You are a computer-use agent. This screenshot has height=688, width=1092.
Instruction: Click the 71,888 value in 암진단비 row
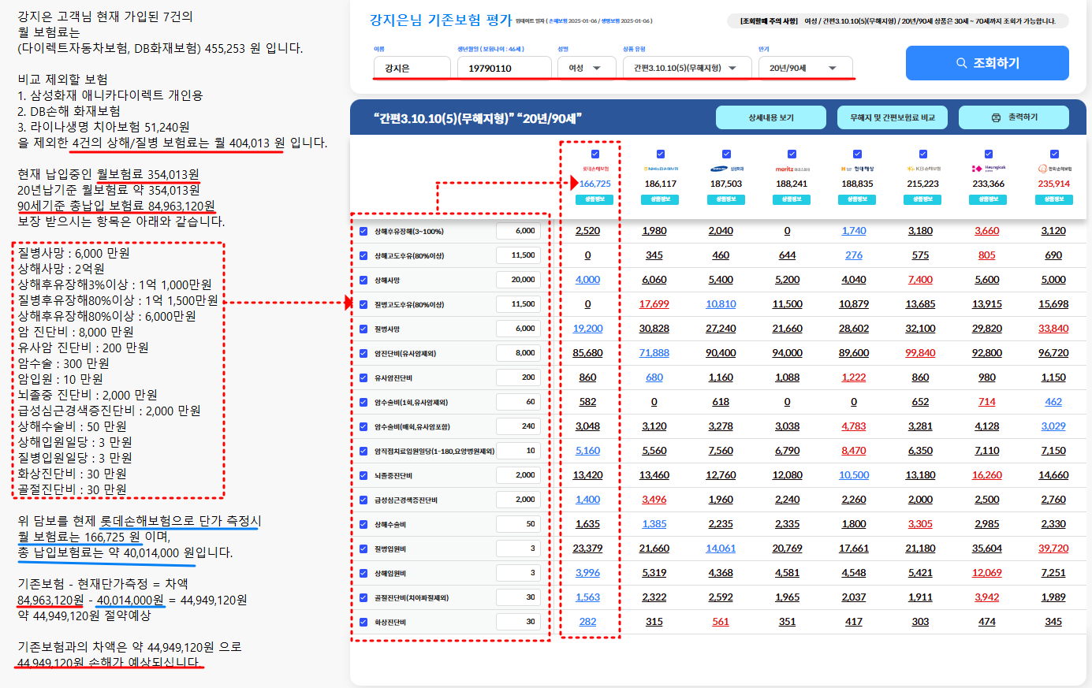tap(654, 353)
